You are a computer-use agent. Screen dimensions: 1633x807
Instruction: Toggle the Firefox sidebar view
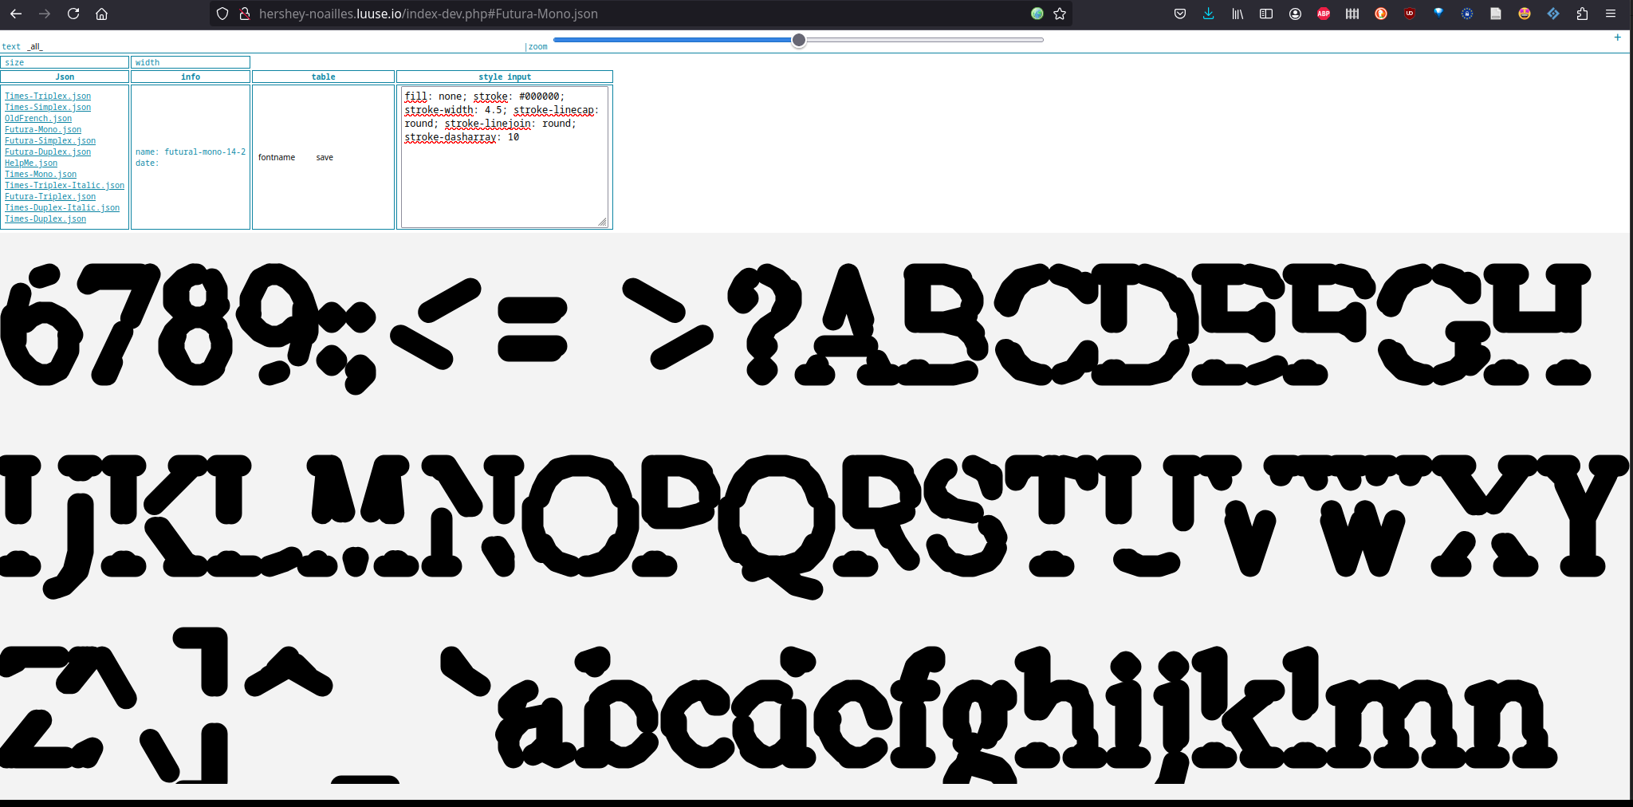pyautogui.click(x=1266, y=14)
